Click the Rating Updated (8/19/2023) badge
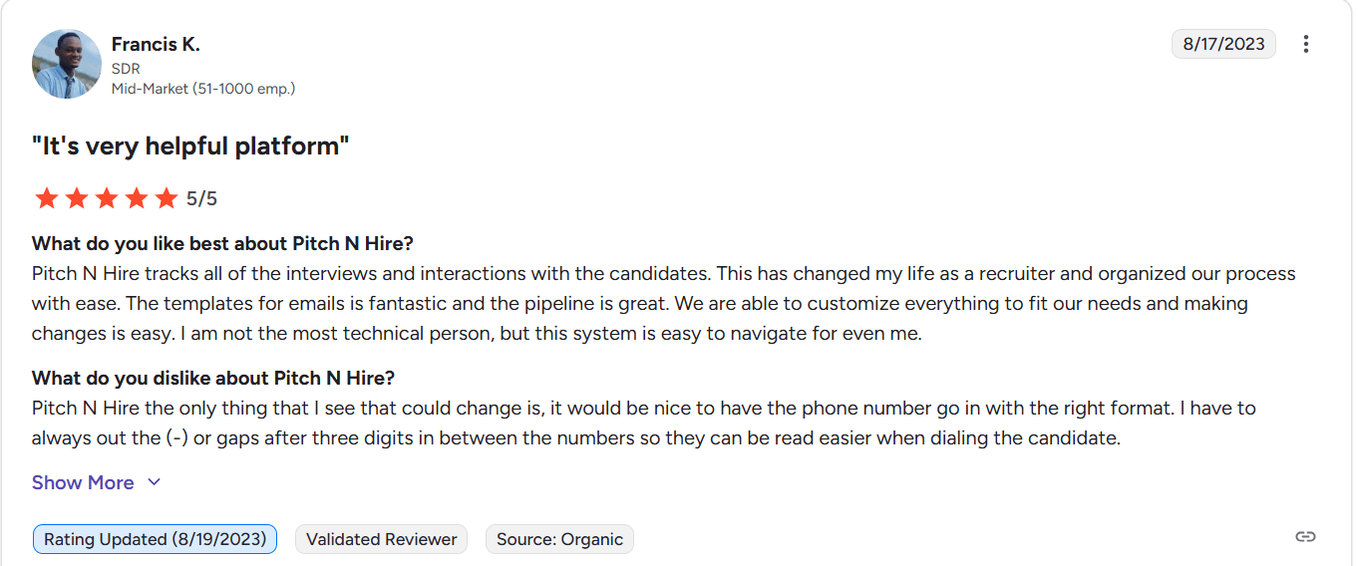The height and width of the screenshot is (566, 1358). click(155, 539)
